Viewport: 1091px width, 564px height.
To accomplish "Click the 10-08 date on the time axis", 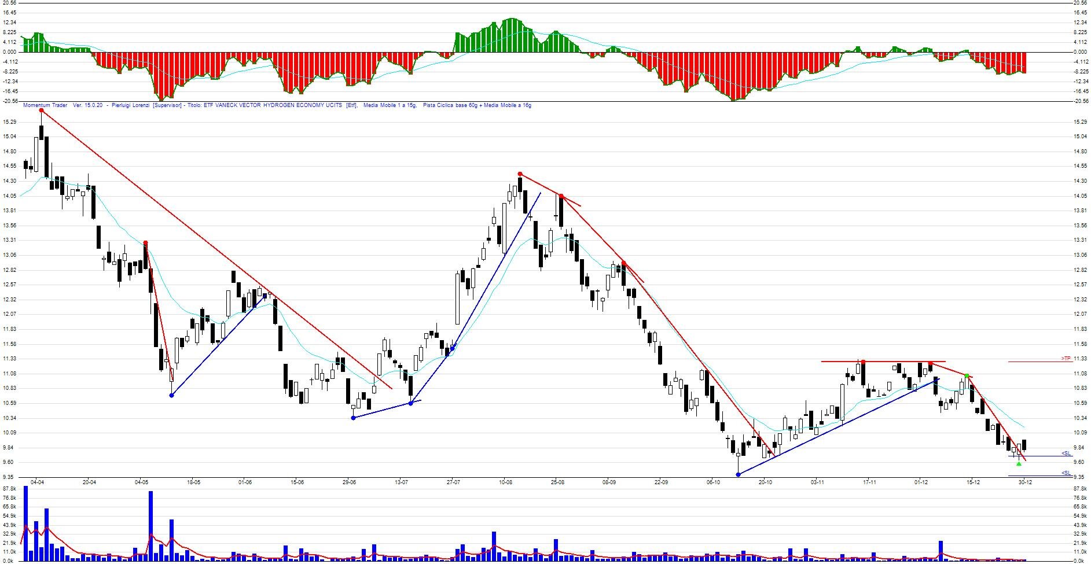I will coord(505,482).
